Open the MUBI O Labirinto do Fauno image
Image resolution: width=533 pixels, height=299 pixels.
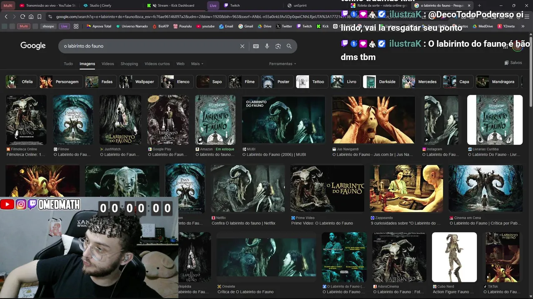pos(284,120)
